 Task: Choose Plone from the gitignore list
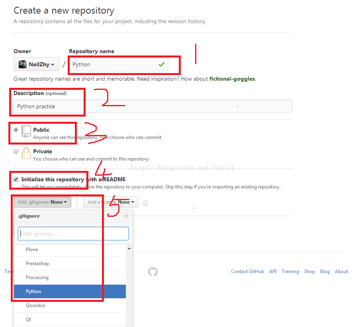(70, 250)
